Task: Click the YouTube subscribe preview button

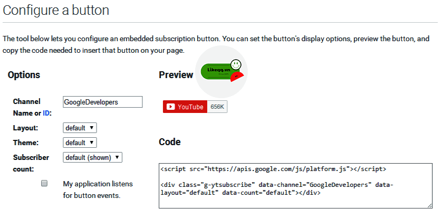Action: (x=185, y=107)
